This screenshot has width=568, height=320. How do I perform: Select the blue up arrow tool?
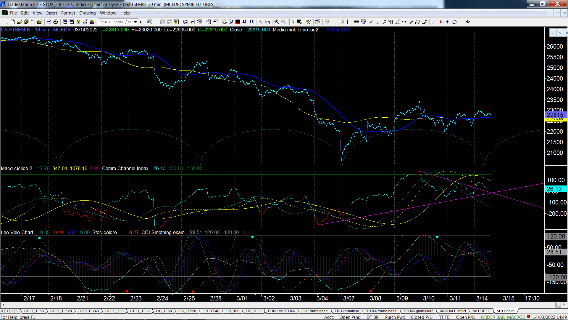click(x=447, y=22)
